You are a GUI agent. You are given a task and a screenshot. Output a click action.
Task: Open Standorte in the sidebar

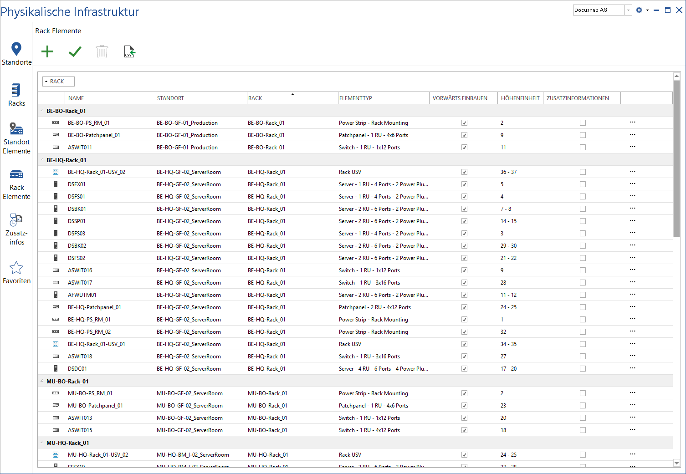pyautogui.click(x=16, y=54)
